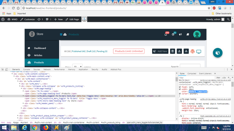Click Edit Page in admin bar
Screen dimensions: 234x131
pyautogui.click(x=72, y=19)
